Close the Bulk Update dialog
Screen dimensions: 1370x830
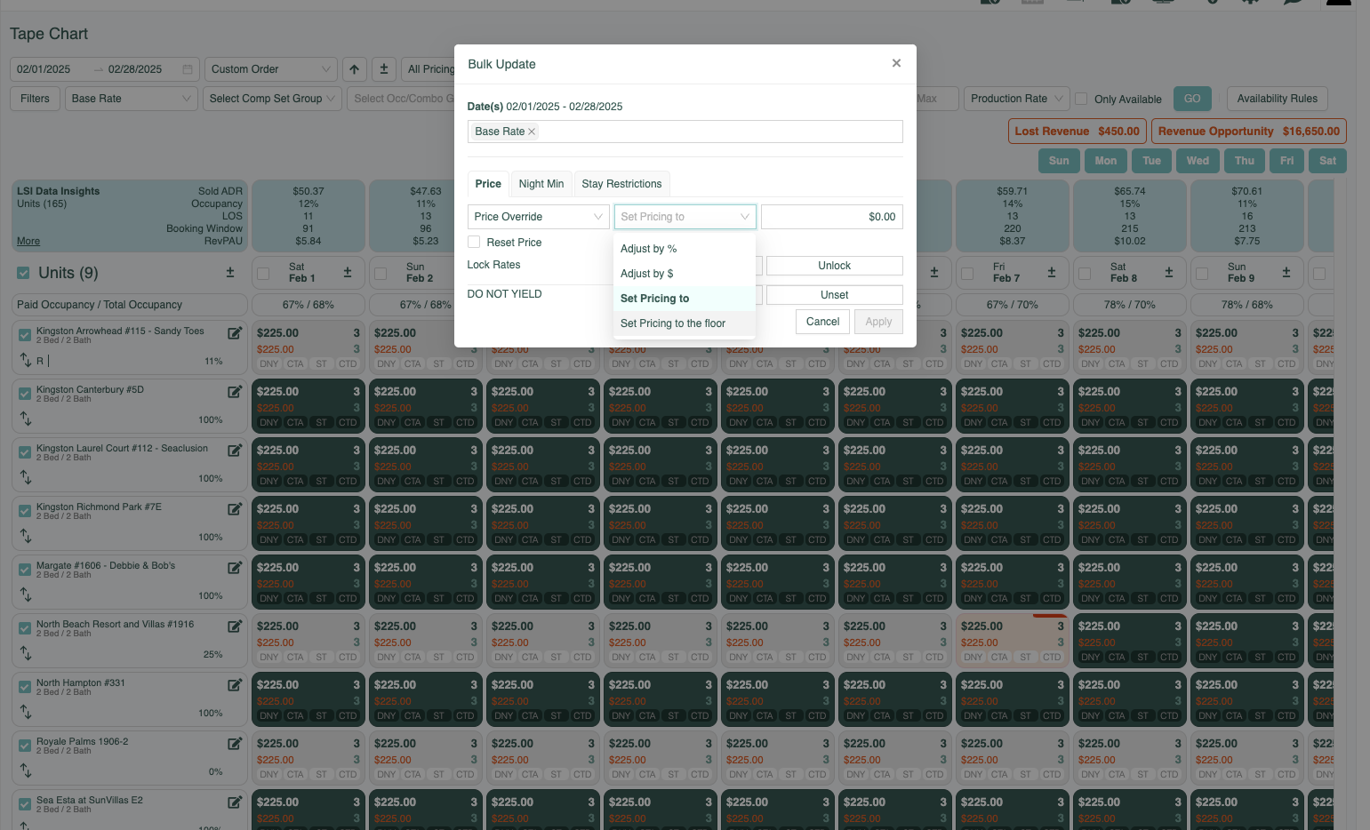click(896, 63)
